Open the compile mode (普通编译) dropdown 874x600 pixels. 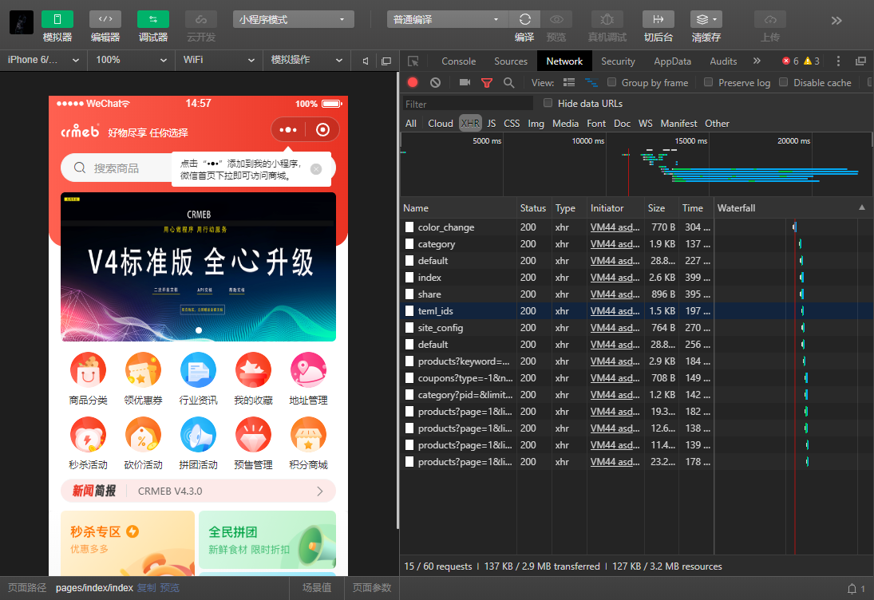(x=447, y=19)
